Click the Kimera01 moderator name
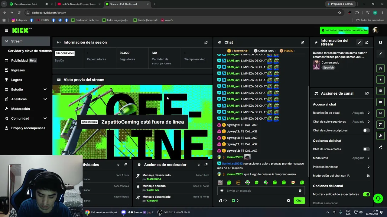The image size is (387, 217). pos(152,201)
